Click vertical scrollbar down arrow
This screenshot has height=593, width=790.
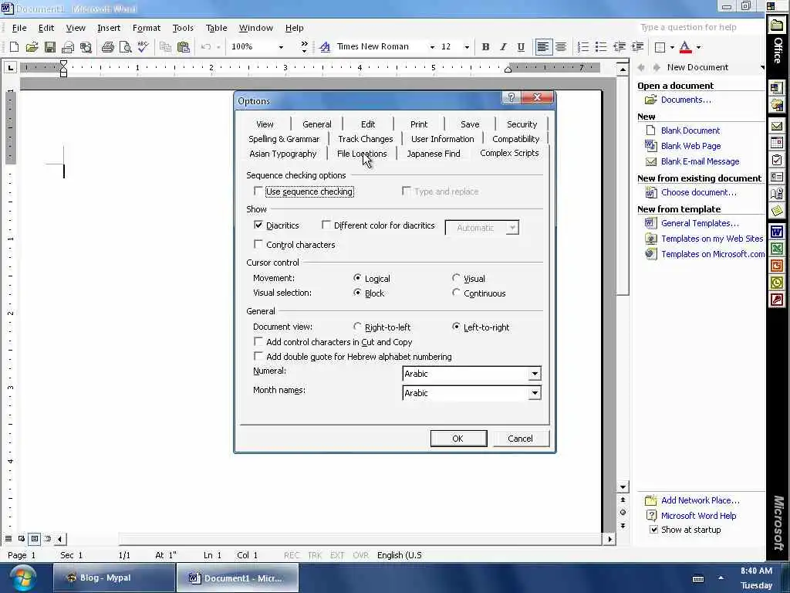tap(623, 486)
